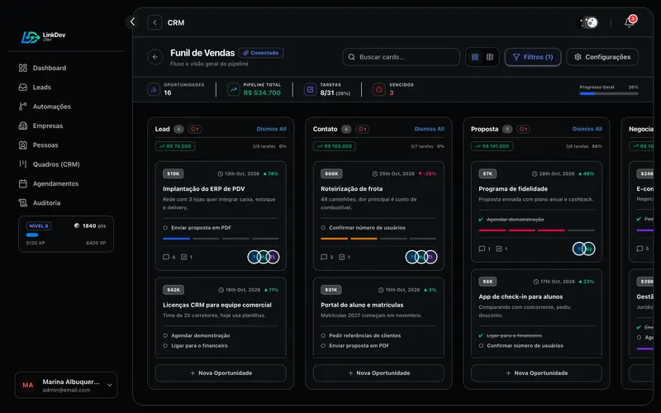The height and width of the screenshot is (413, 661).
Task: Open the App de check-in para alunos card
Action: tap(536, 313)
